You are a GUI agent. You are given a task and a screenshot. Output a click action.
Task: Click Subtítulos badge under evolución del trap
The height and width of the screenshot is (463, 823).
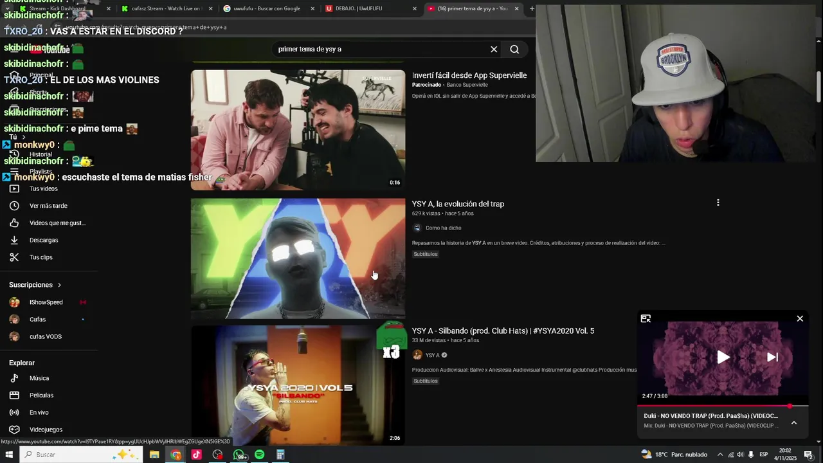(426, 254)
